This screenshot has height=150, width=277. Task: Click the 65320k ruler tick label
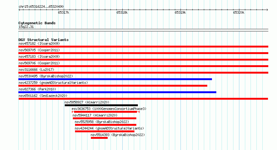(239, 12)
